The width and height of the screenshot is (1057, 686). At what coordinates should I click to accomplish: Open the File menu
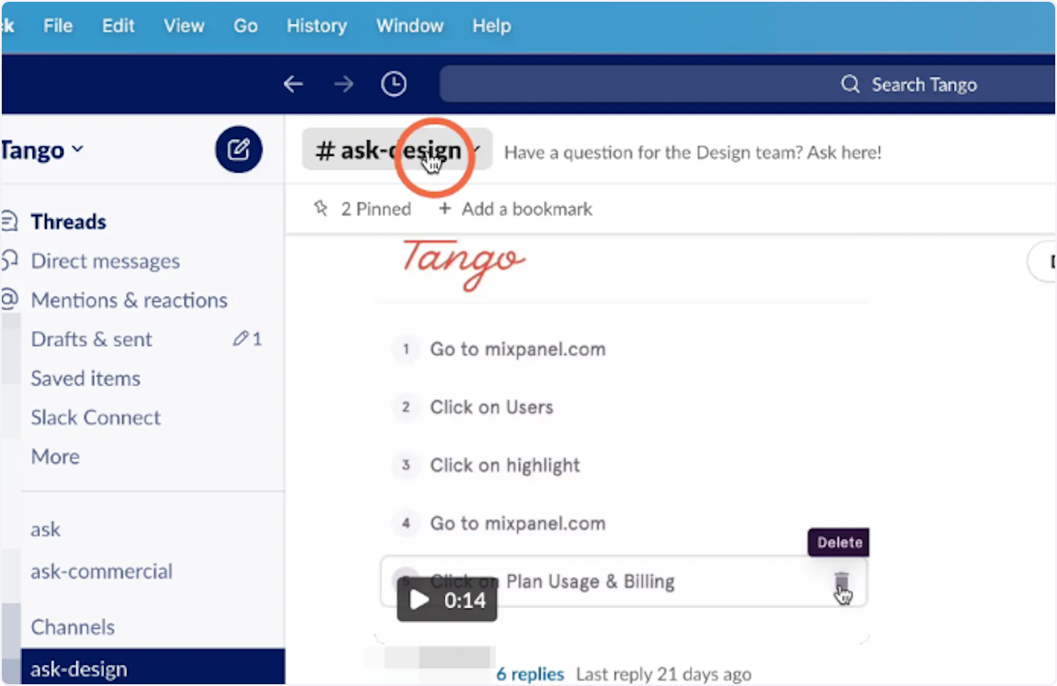point(58,26)
